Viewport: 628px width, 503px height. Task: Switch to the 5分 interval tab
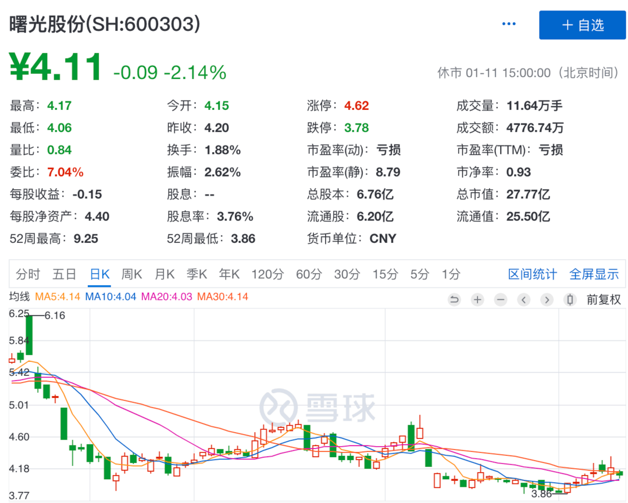(x=420, y=274)
